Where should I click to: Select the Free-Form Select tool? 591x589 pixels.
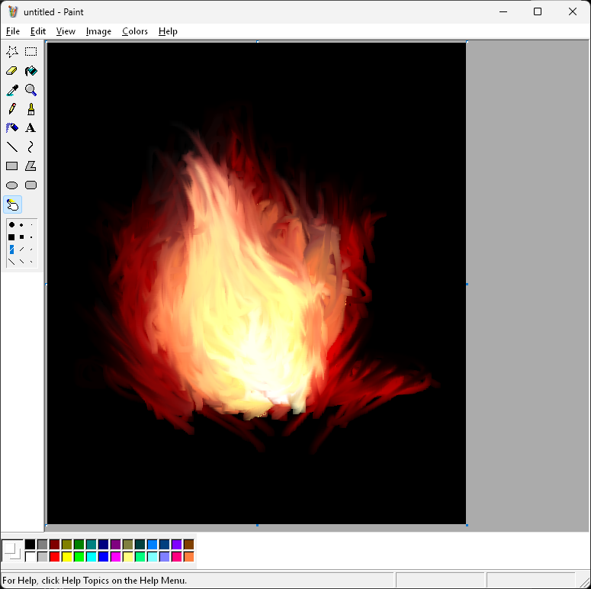pos(12,51)
